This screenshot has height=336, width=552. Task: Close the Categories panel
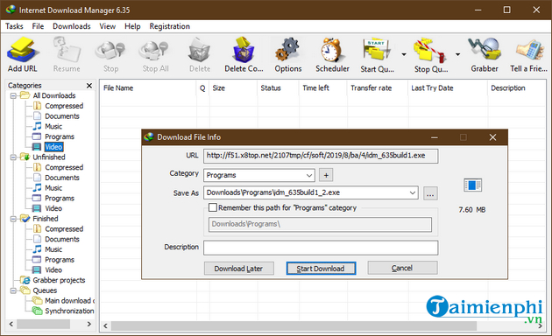(89, 86)
